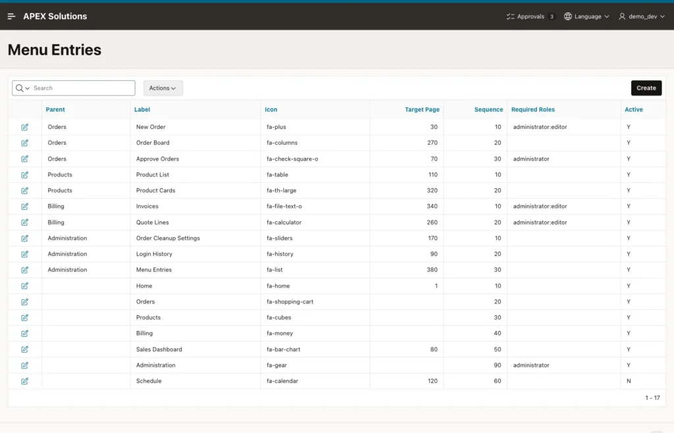
Task: Edit the Order Cleanup Settings row
Action: pos(24,238)
